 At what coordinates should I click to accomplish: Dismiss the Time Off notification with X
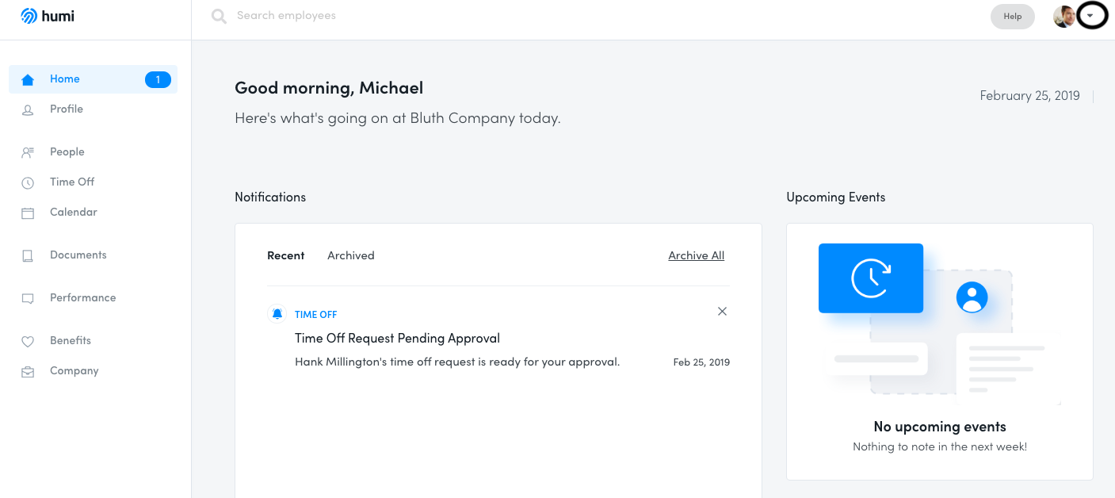pos(722,312)
